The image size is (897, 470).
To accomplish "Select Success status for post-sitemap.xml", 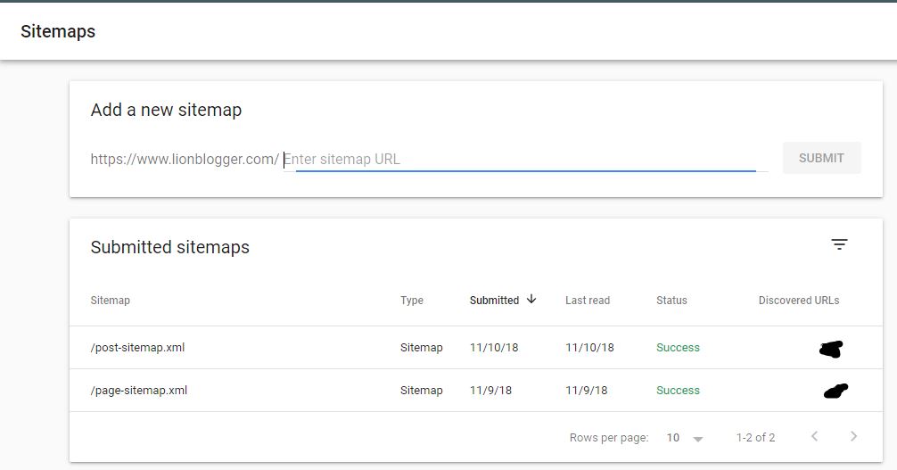I will coord(678,348).
